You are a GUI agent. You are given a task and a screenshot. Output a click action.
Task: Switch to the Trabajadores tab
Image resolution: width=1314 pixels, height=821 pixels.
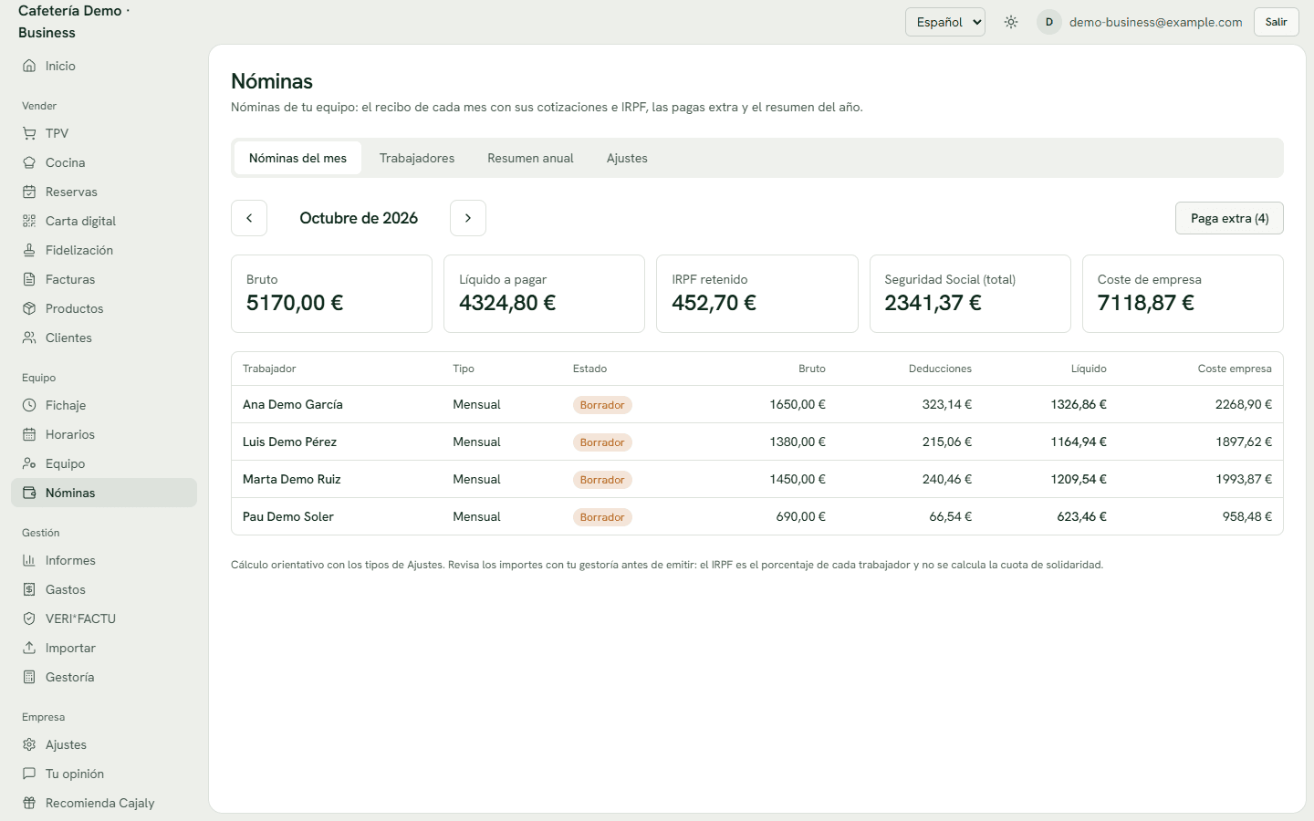click(x=417, y=158)
